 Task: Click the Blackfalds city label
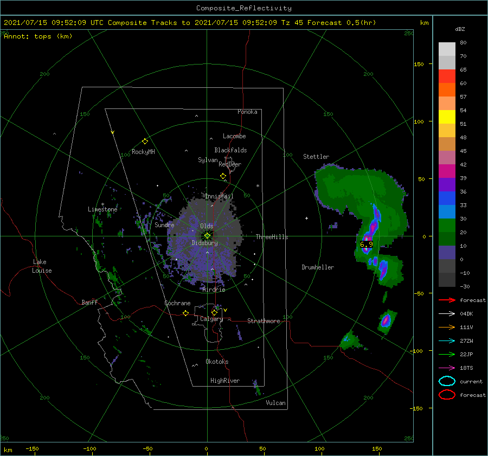tap(230, 150)
